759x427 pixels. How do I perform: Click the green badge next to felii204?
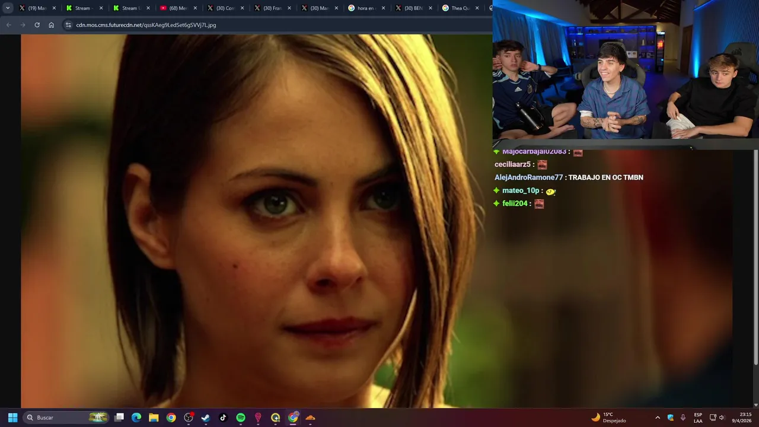pyautogui.click(x=496, y=203)
